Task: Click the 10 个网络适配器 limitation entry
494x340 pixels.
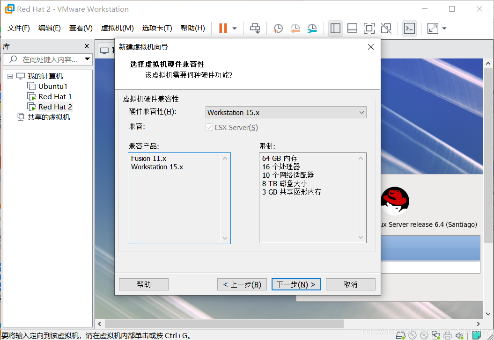Action: click(x=288, y=175)
